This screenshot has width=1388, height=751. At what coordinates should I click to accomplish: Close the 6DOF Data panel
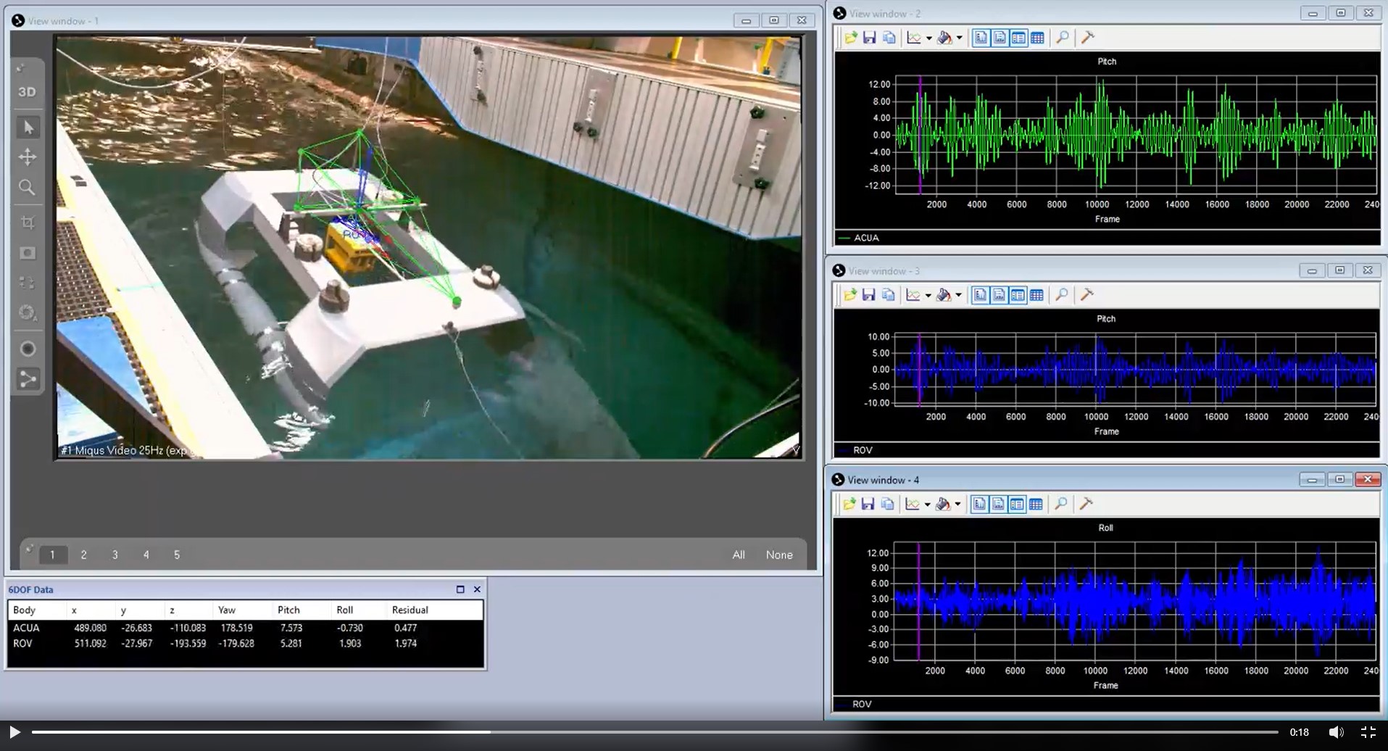477,589
